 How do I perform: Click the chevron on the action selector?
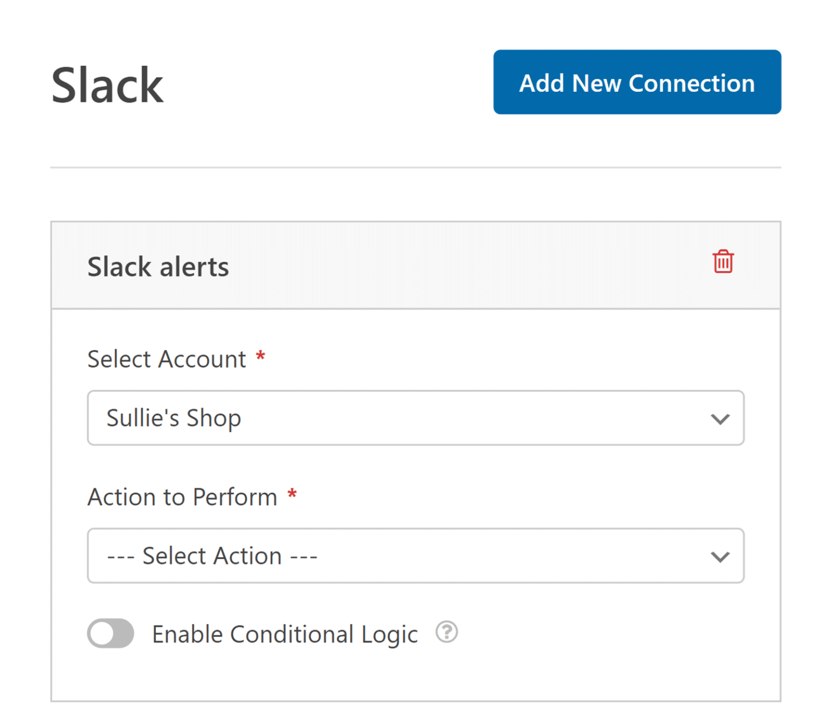721,557
